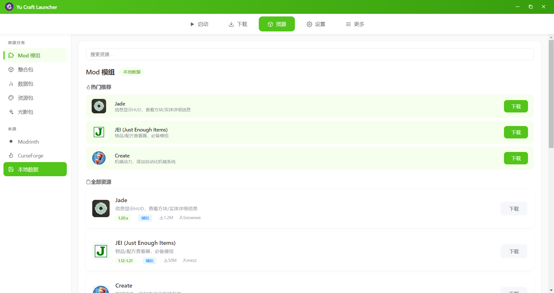Choose 本地数据 local data source
The width and height of the screenshot is (554, 293).
(x=35, y=169)
